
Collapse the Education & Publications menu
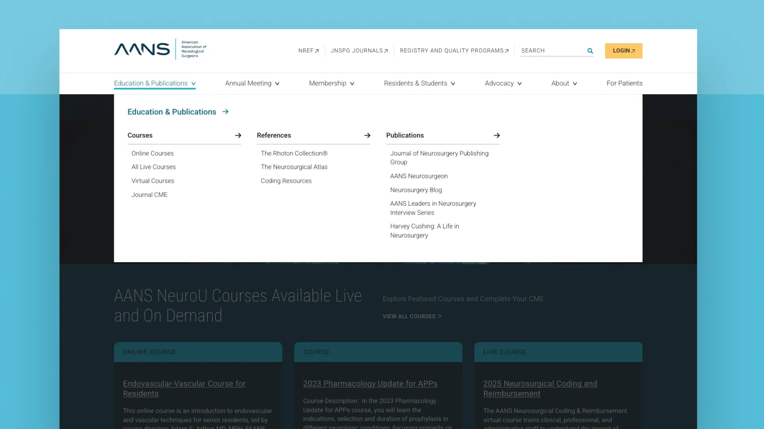tap(154, 83)
